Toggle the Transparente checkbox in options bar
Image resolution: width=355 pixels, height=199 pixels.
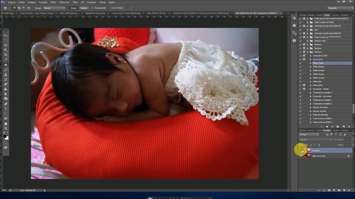(92, 8)
